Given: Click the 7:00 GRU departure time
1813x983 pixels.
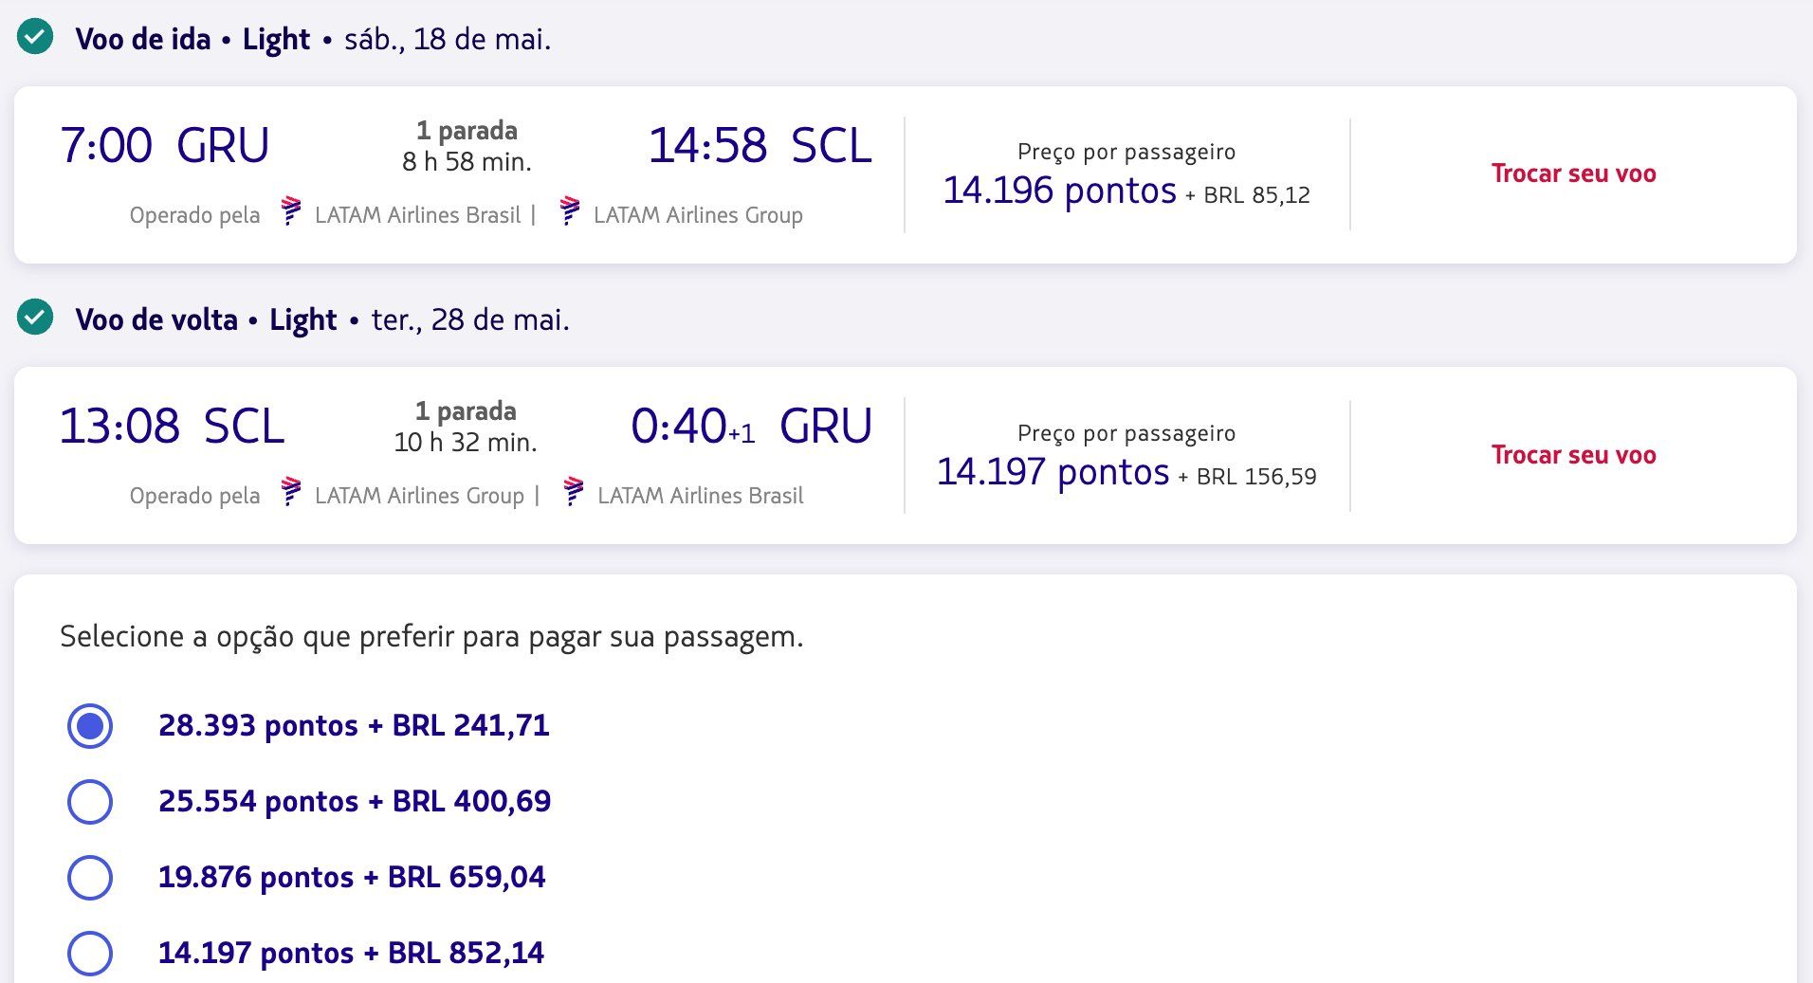Looking at the screenshot, I should point(164,146).
